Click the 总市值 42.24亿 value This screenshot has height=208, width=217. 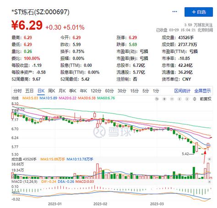coord(185,66)
